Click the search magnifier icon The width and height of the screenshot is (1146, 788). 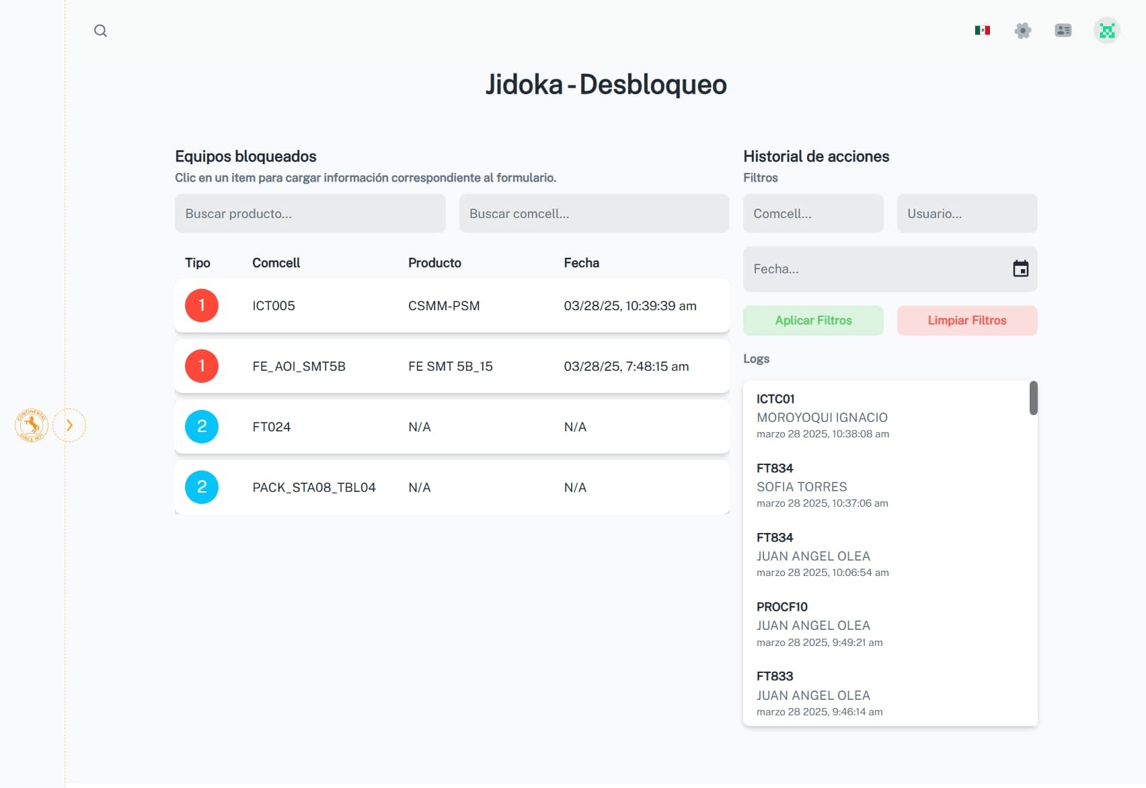100,31
